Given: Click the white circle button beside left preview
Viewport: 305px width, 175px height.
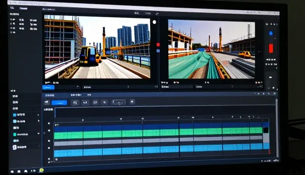Looking at the screenshot, I should tap(154, 22).
